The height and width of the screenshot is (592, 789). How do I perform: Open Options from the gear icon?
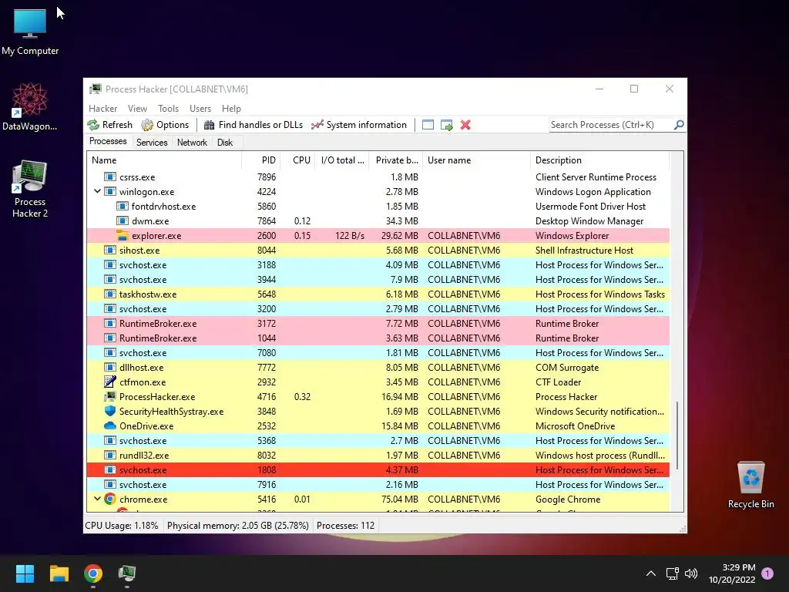[147, 125]
